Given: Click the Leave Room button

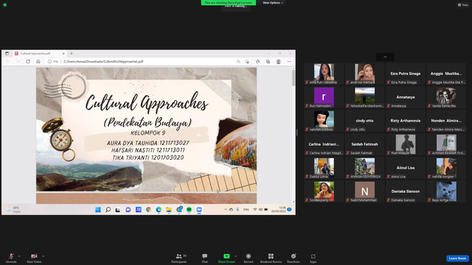Looking at the screenshot, I should pyautogui.click(x=457, y=258).
